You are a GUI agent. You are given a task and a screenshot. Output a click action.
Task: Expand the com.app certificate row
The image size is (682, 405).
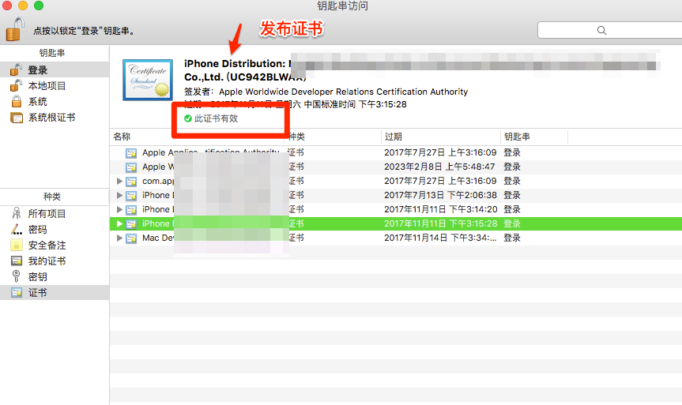(x=119, y=181)
